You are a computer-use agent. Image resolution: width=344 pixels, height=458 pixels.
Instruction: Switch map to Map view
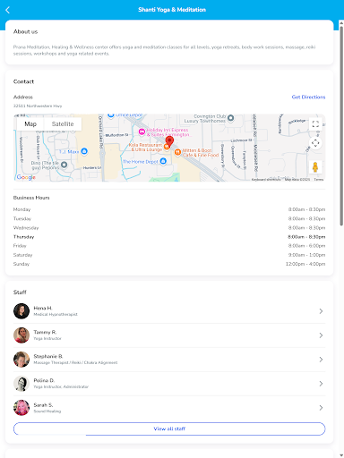pos(30,123)
